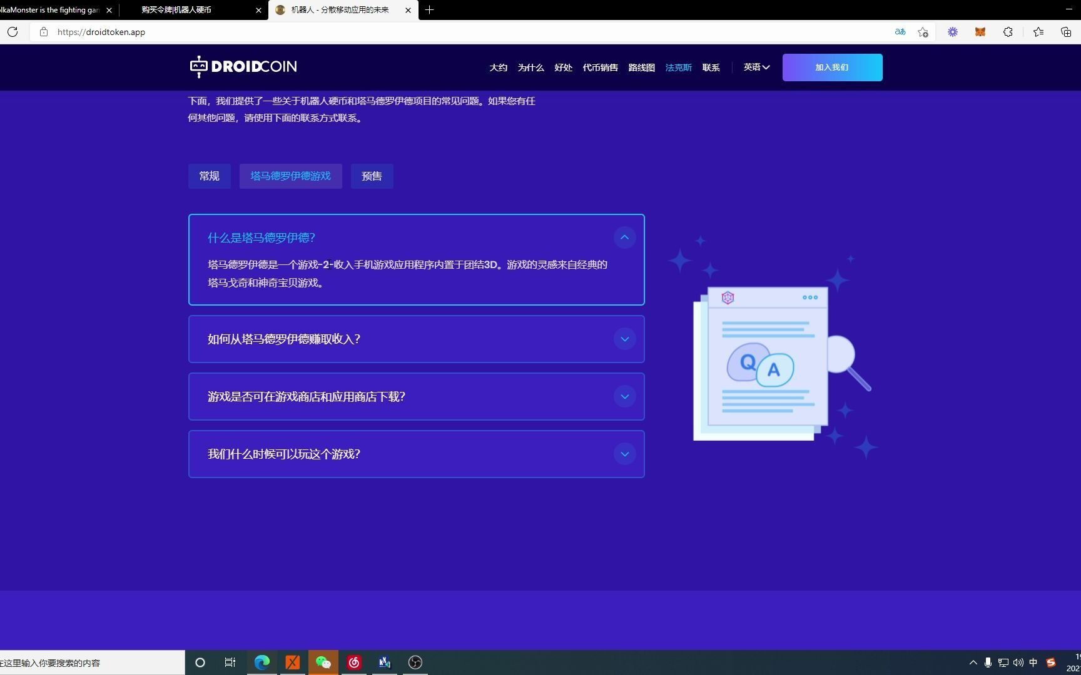Screen dimensions: 1081x675
Task: Open NetEase Music from taskbar
Action: click(x=354, y=662)
